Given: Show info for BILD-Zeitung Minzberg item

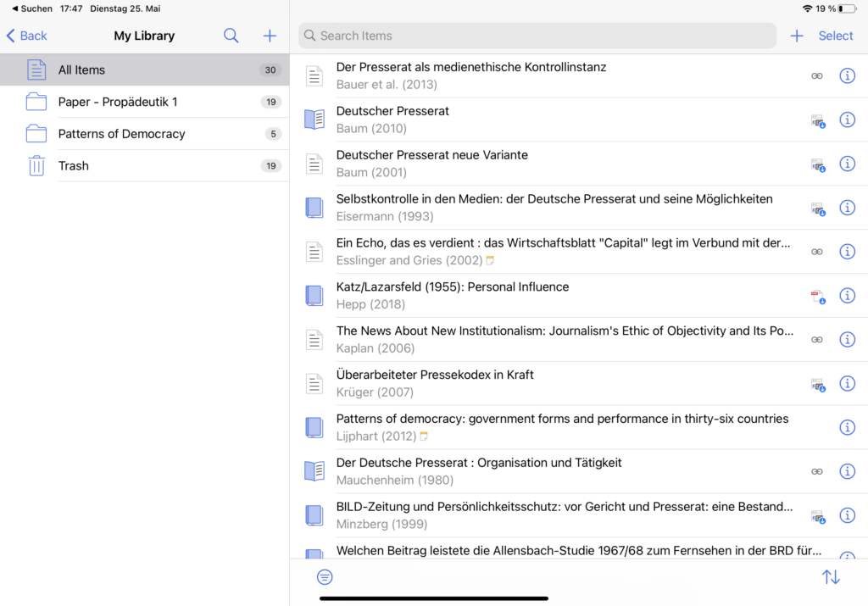Looking at the screenshot, I should pyautogui.click(x=848, y=515).
